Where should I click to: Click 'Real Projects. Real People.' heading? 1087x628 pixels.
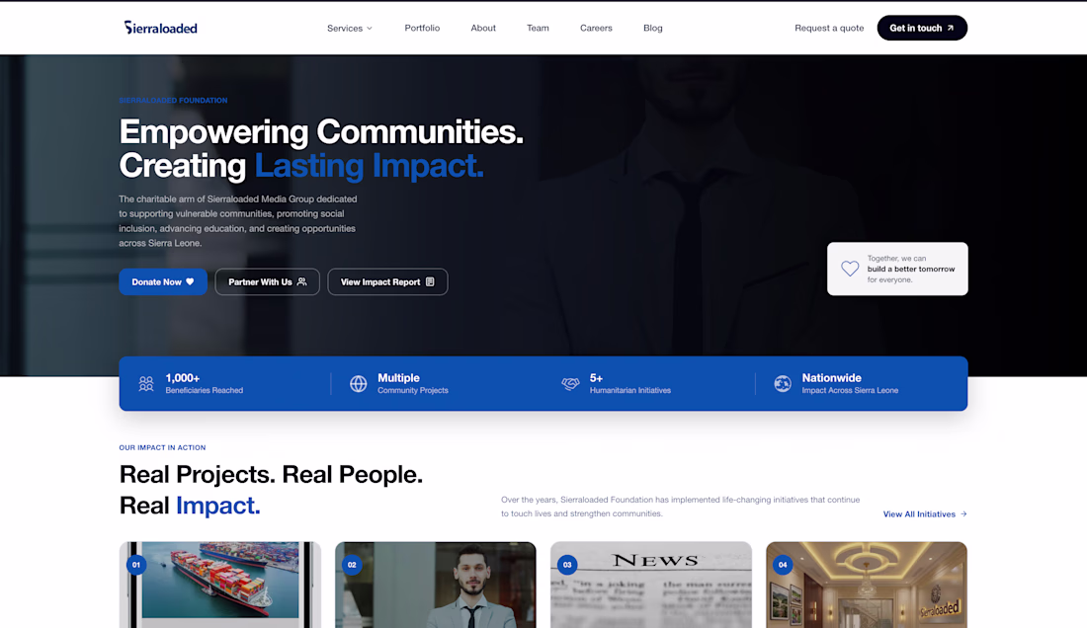click(271, 474)
